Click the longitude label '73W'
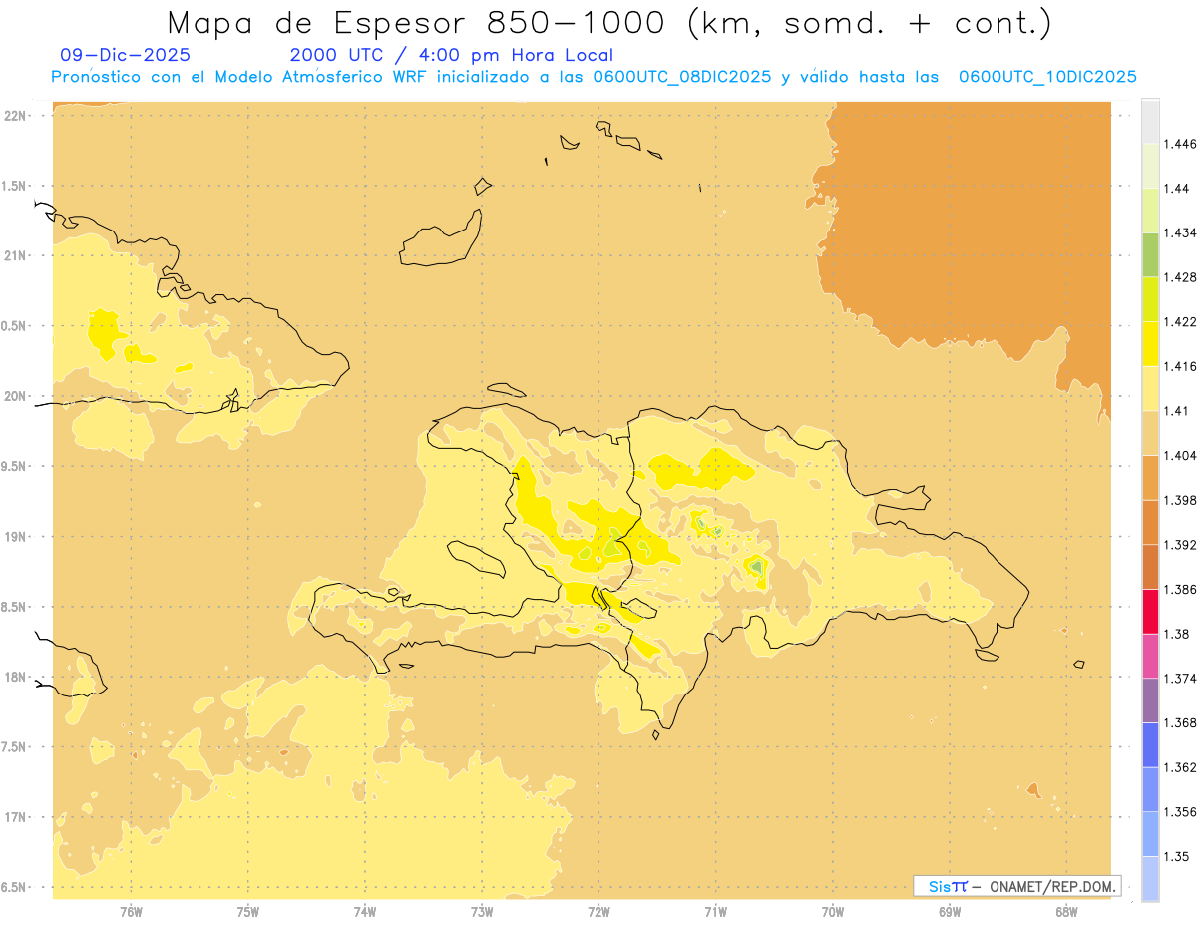 pos(482,911)
